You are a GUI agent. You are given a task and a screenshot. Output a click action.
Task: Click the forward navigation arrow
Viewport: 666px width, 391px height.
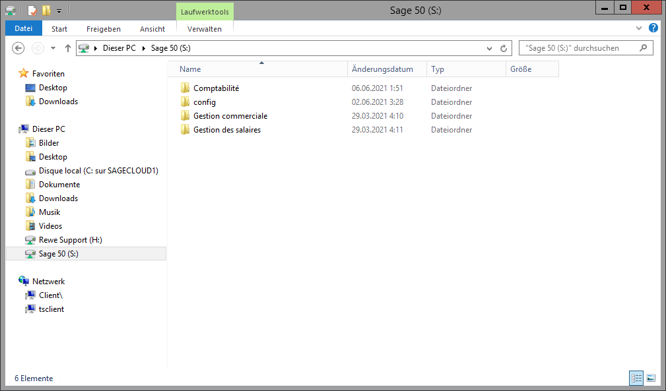point(38,48)
